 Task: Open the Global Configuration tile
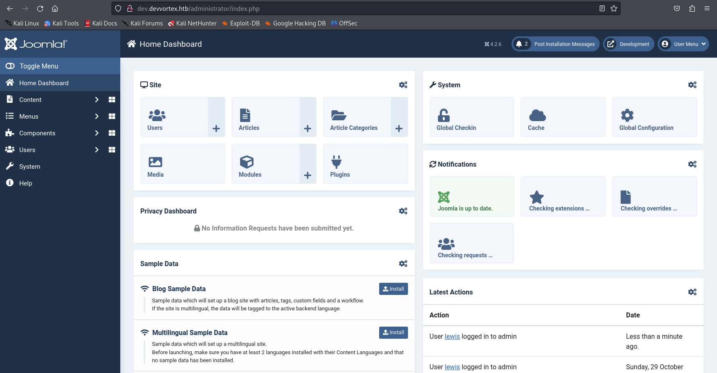click(x=654, y=117)
